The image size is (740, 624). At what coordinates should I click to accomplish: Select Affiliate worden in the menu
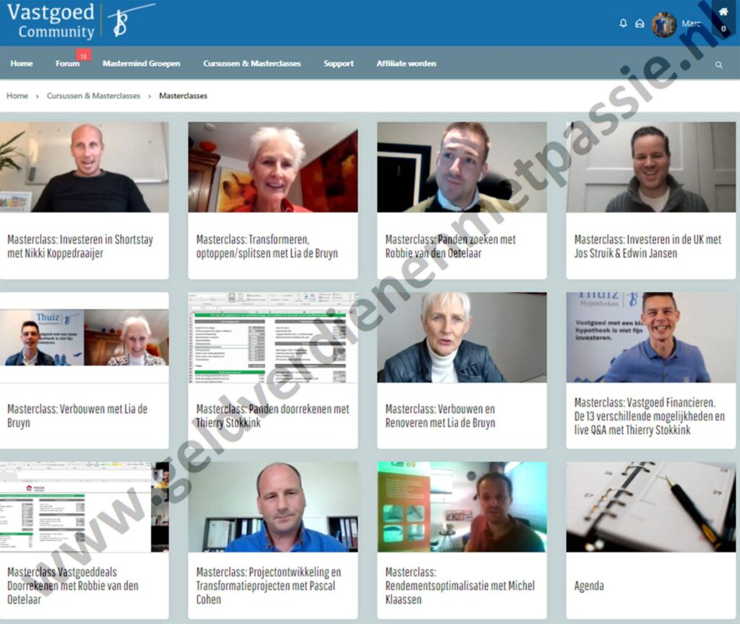[406, 64]
